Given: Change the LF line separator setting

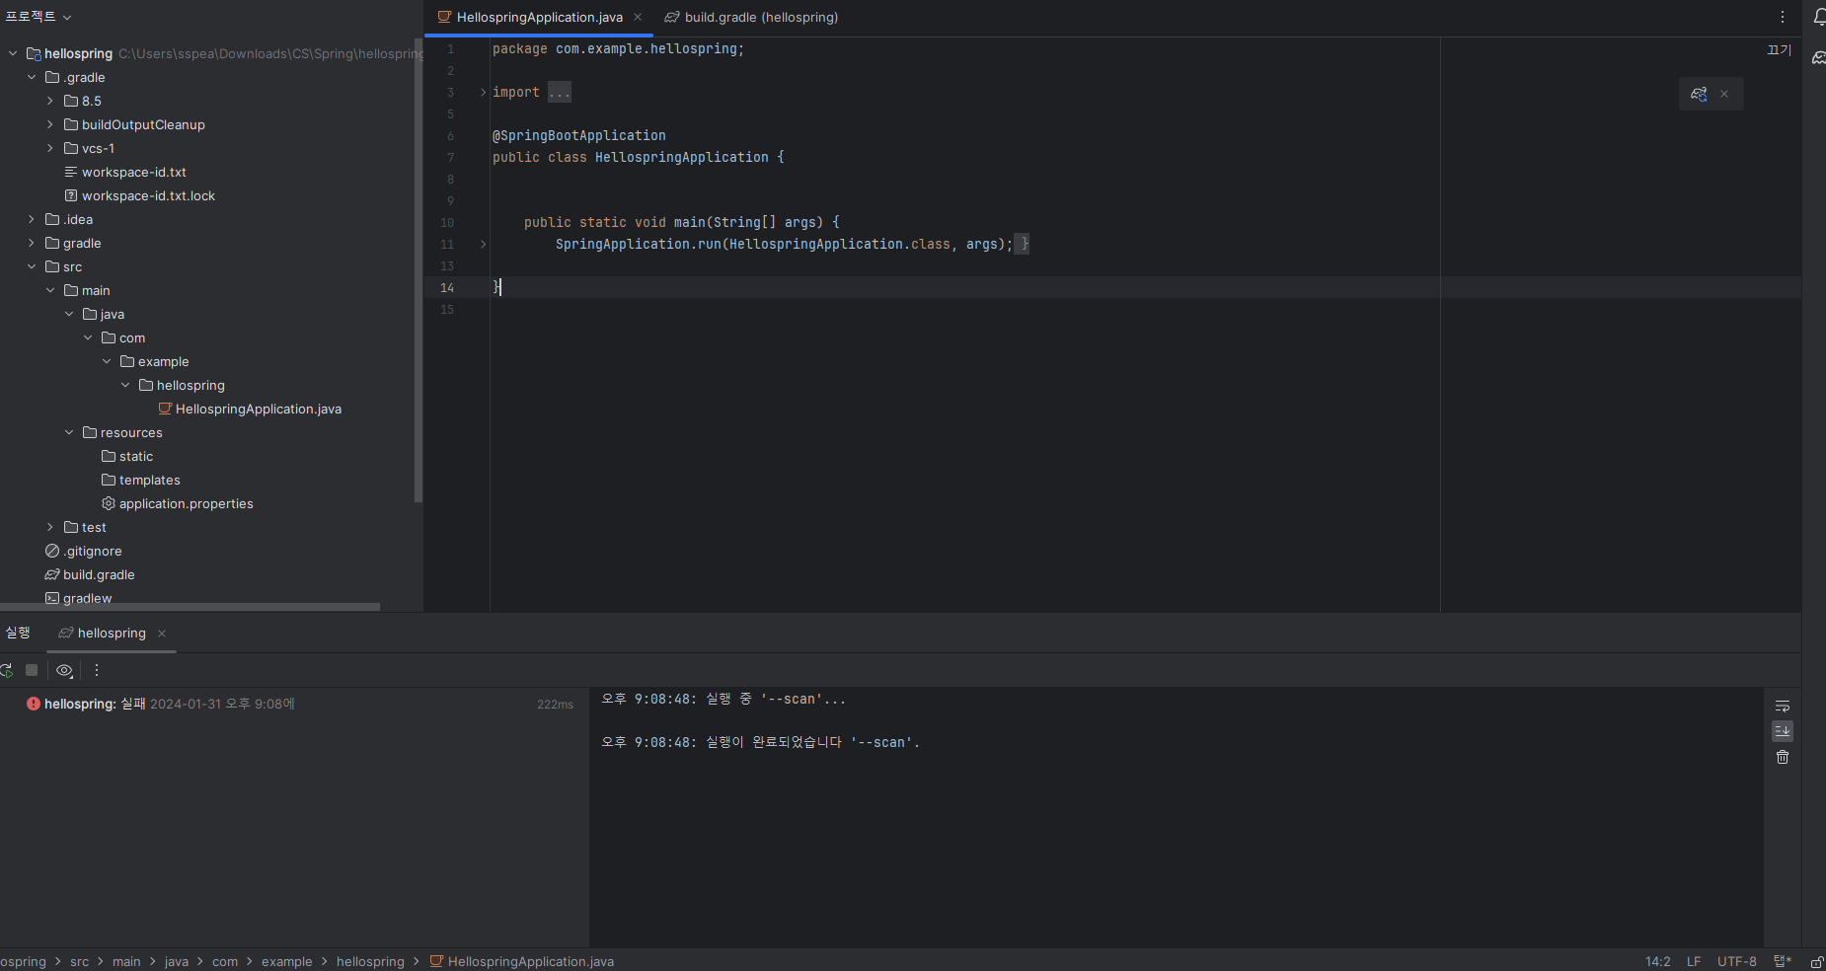Looking at the screenshot, I should point(1694,961).
